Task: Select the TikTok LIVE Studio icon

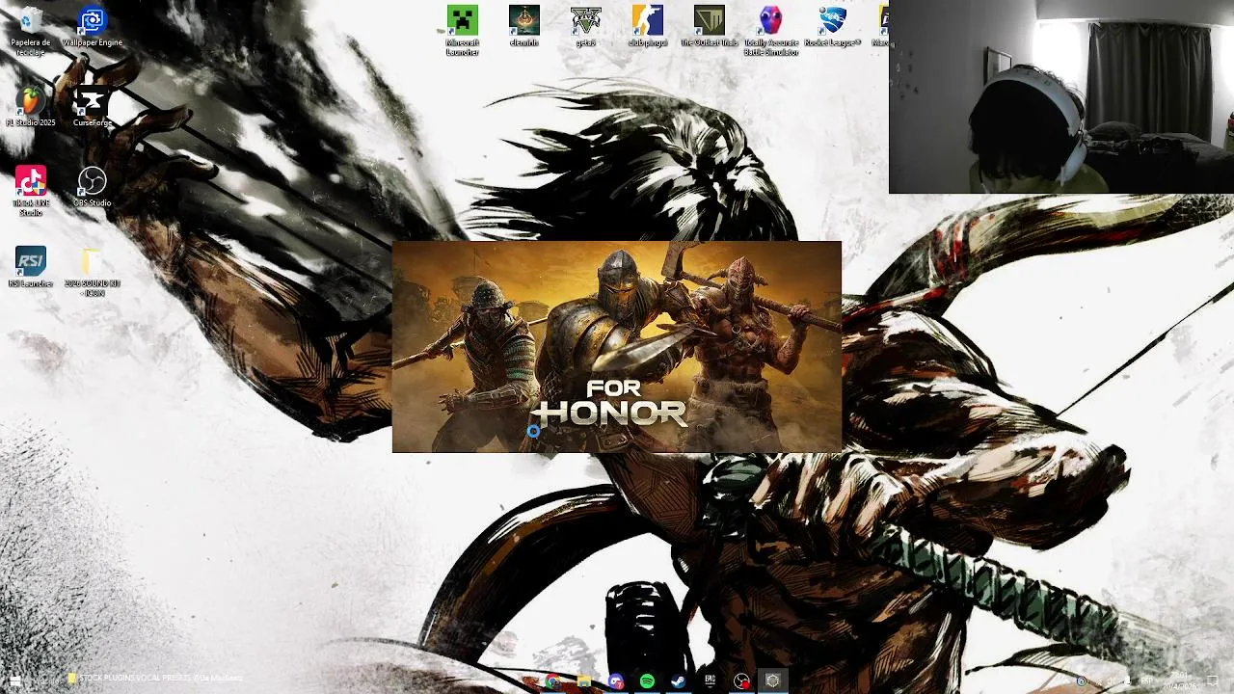Action: tap(31, 191)
